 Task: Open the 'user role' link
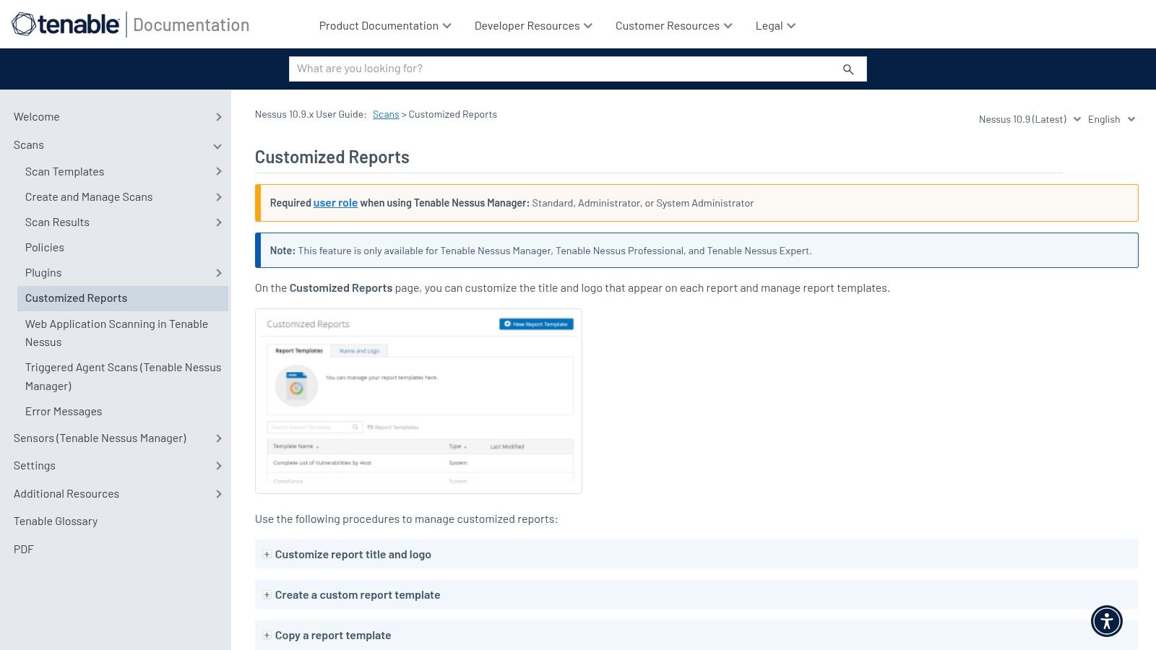(x=335, y=203)
